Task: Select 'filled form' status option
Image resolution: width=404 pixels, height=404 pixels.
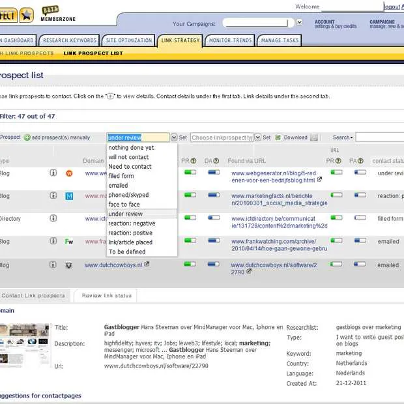Action: click(142, 176)
